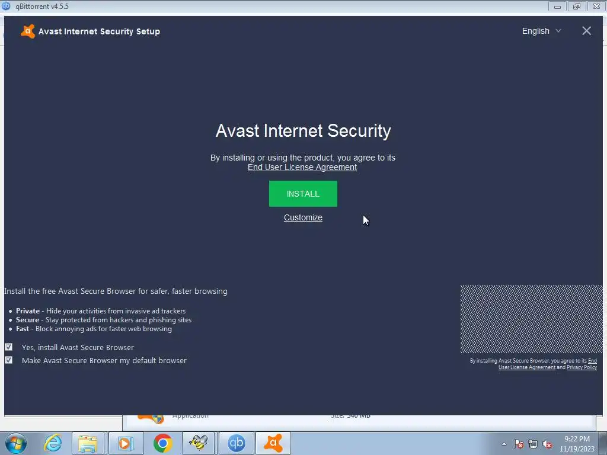Open the bee application in taskbar

coord(198,443)
